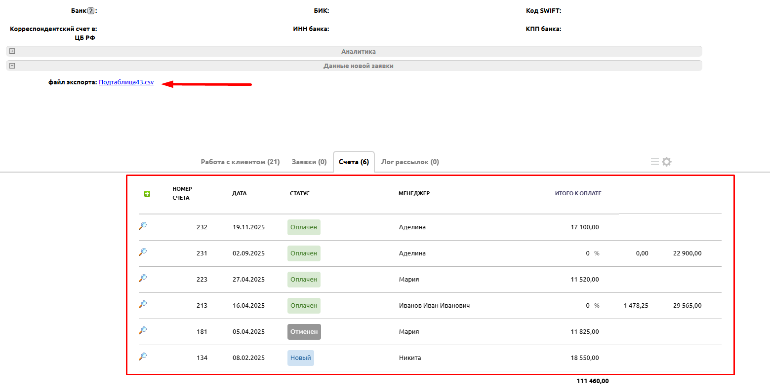Open invoice 213 via magnifier icon
Screen dimensions: 770x392
pyautogui.click(x=143, y=304)
